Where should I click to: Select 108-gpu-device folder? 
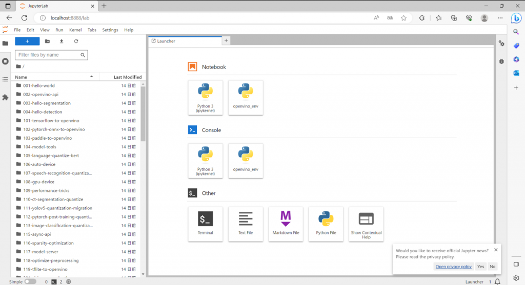tap(77, 182)
